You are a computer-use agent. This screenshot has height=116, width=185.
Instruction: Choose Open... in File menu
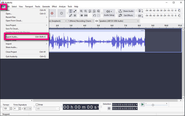click(x=26, y=14)
